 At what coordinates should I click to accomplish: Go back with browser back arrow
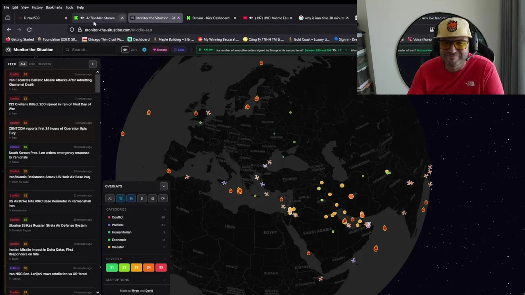click(x=9, y=29)
